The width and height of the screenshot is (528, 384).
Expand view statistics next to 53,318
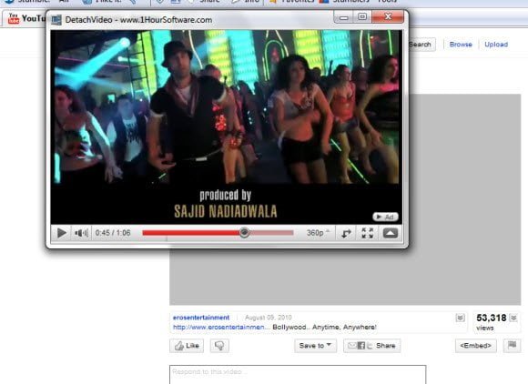coord(513,318)
